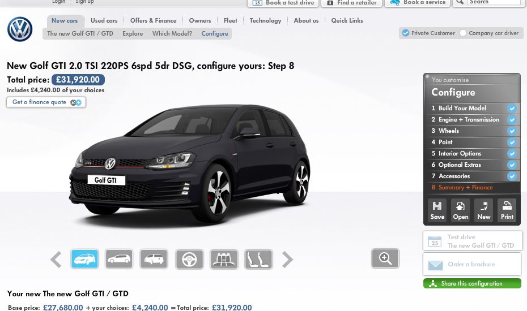Zoom in on the car image
The width and height of the screenshot is (527, 311).
(385, 258)
